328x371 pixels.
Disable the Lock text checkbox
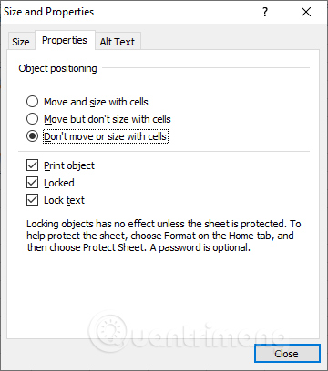coord(32,200)
